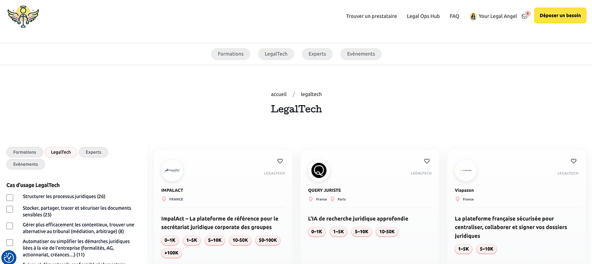Open the Legal Ops Hub menu item

[423, 16]
